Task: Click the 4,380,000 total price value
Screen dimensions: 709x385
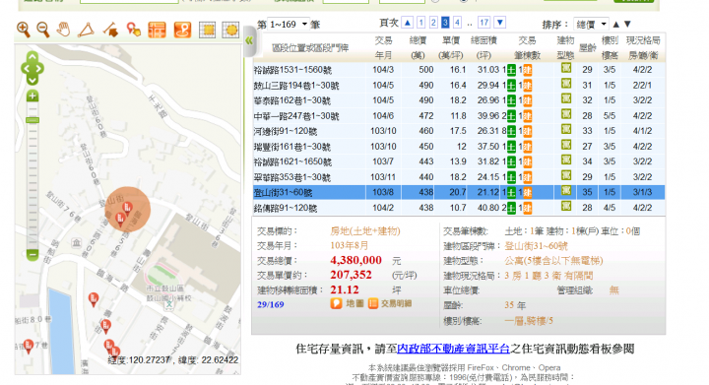Action: (355, 260)
